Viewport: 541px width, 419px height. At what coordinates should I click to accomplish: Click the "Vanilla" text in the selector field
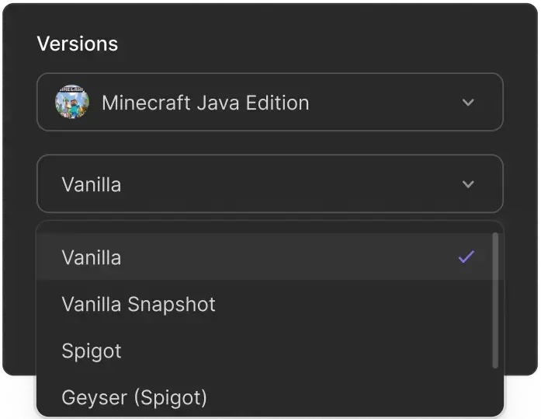92,185
